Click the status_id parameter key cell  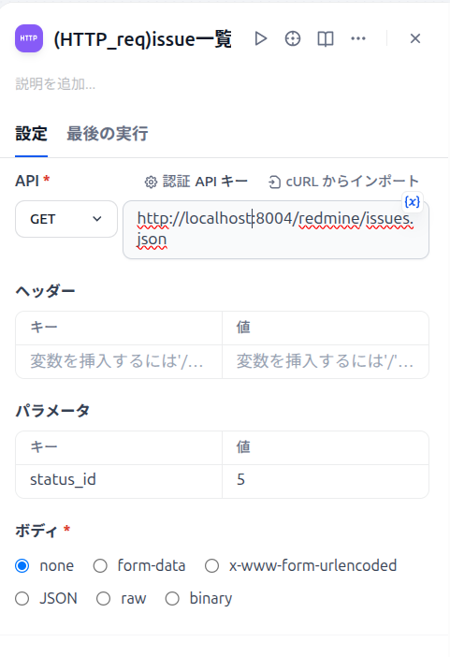point(119,481)
